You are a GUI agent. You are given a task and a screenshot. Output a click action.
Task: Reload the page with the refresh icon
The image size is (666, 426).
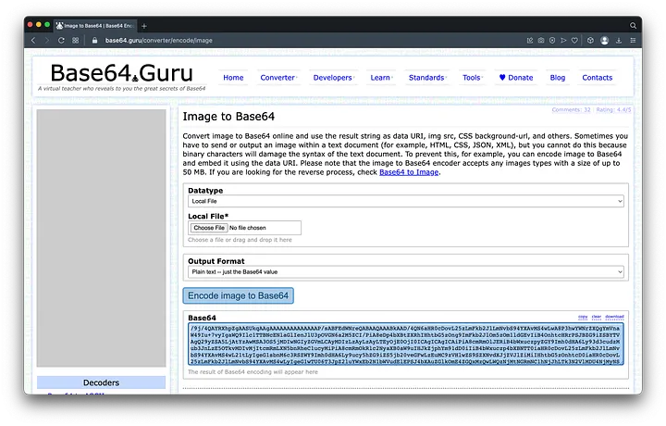pyautogui.click(x=63, y=41)
